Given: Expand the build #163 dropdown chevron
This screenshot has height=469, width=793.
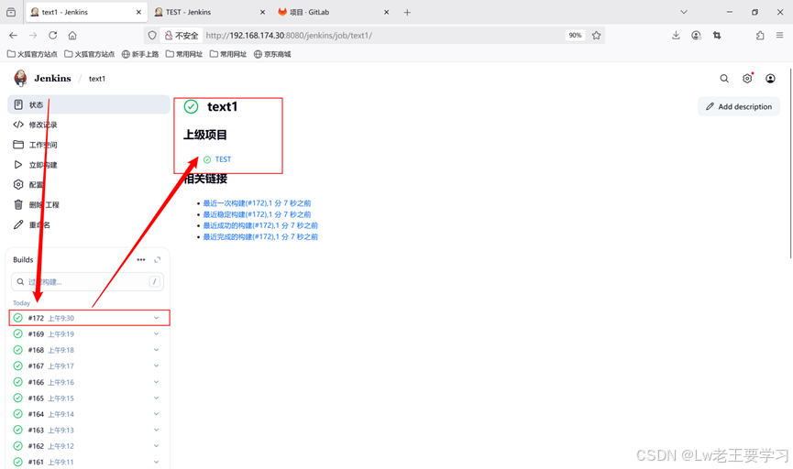Looking at the screenshot, I should (156, 431).
